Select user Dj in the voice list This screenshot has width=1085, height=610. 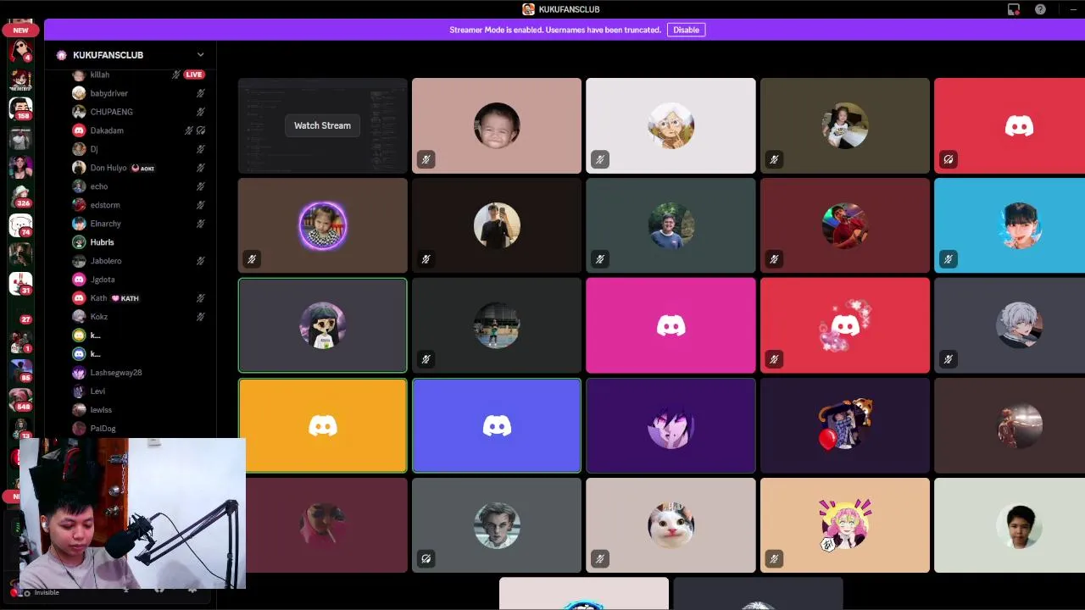[93, 149]
